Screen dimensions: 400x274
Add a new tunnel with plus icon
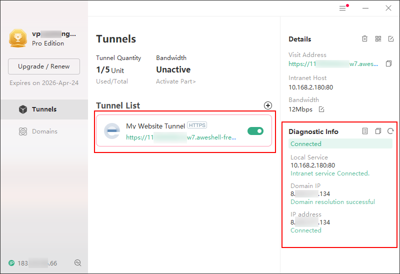(268, 105)
